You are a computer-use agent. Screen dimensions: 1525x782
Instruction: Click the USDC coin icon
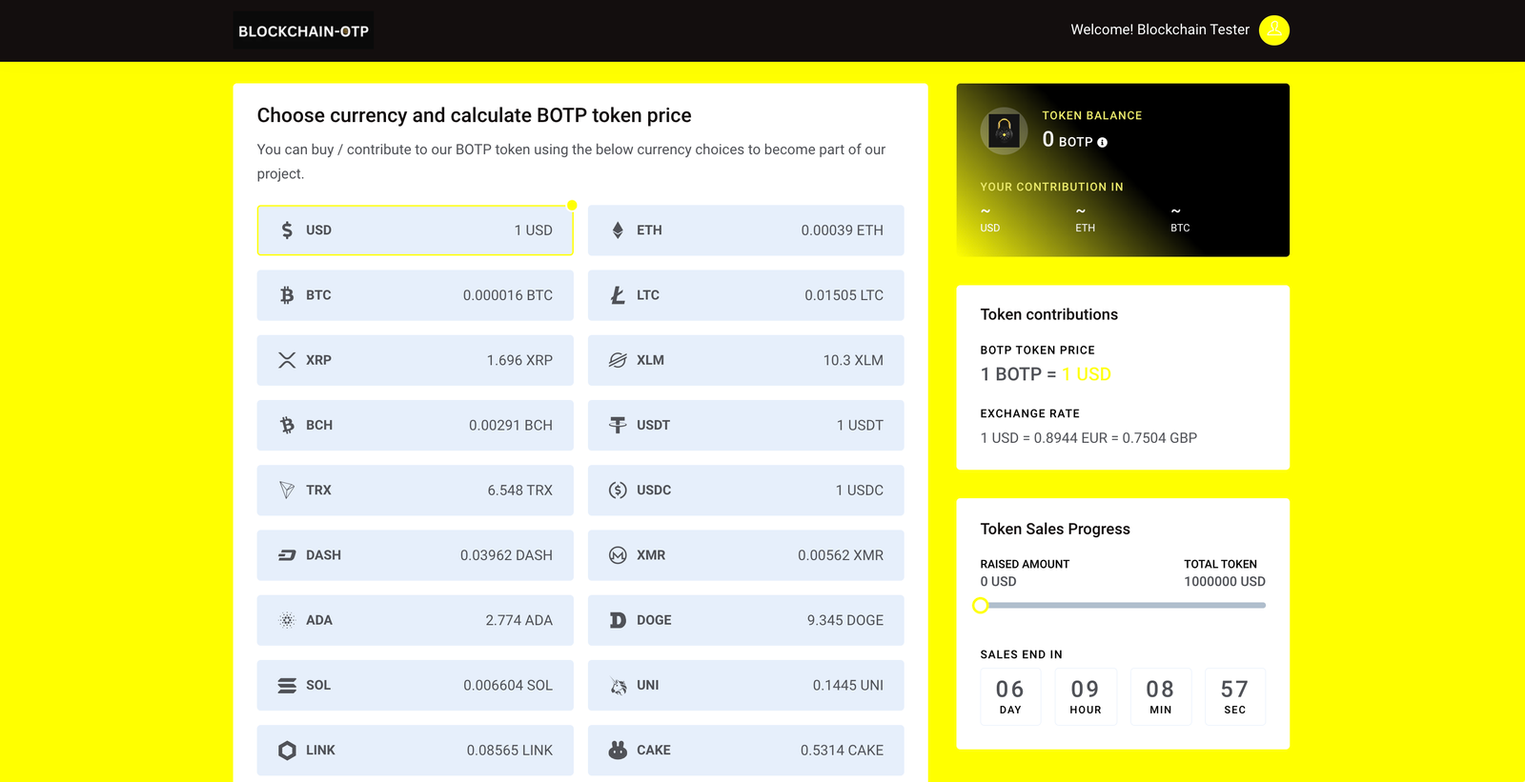coord(618,491)
